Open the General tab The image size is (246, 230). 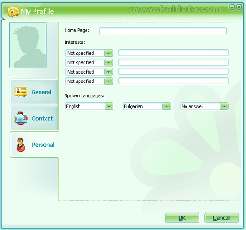34,92
